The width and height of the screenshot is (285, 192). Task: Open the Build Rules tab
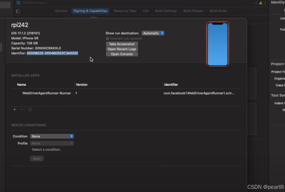[218, 11]
